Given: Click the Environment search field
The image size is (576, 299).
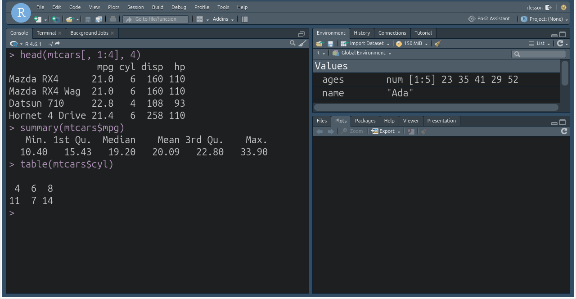Looking at the screenshot, I should coord(539,54).
